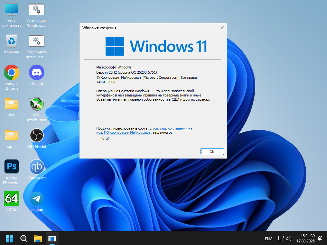Launch Telegram from the desktop
327x245 pixels.
(x=36, y=202)
